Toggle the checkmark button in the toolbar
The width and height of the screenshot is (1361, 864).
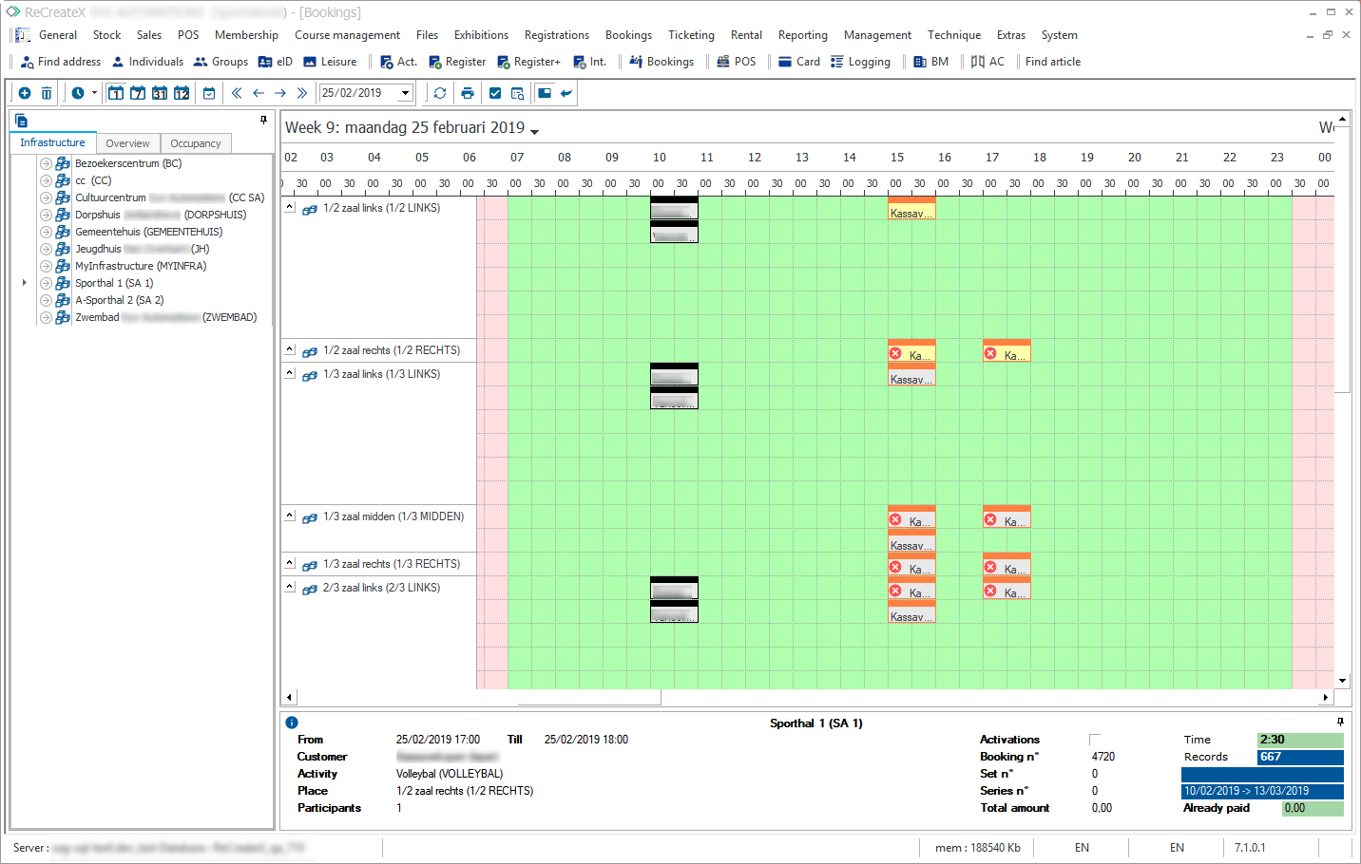tap(495, 93)
